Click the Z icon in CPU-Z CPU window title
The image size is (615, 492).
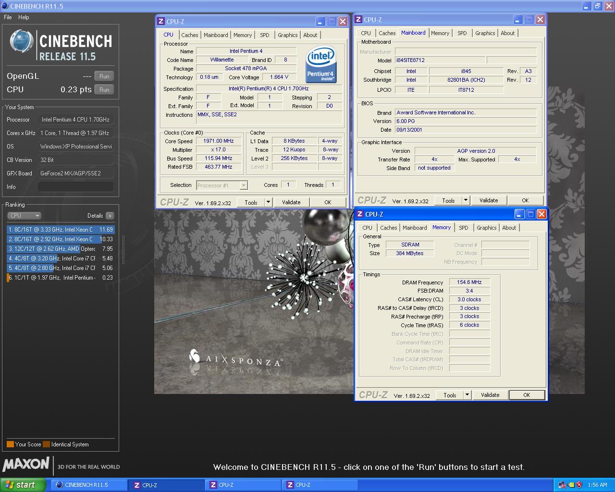click(x=161, y=22)
